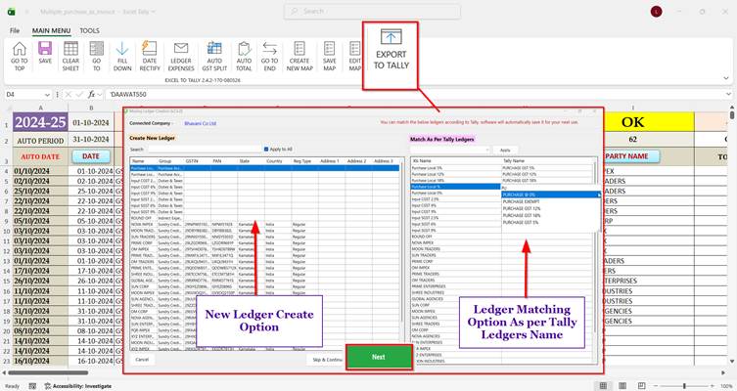Click the Skip & Continue button
This screenshot has width=737, height=391.
tap(326, 360)
